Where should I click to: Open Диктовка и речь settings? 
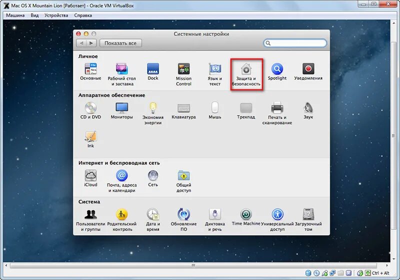(215, 220)
